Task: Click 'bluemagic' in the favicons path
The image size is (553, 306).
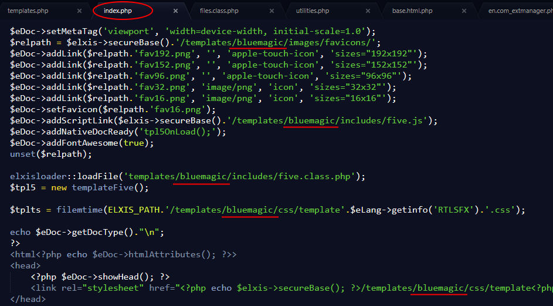Action: tap(260, 42)
